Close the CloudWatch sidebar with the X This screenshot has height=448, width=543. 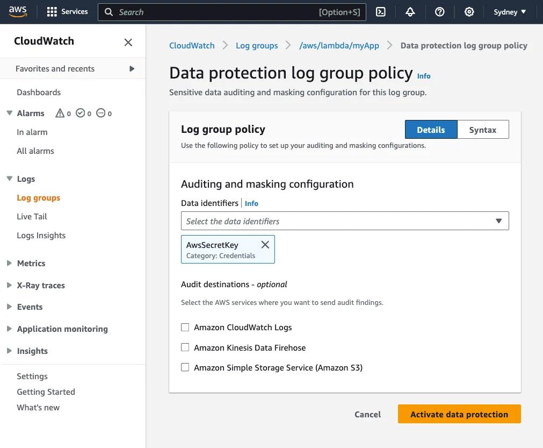(x=128, y=42)
